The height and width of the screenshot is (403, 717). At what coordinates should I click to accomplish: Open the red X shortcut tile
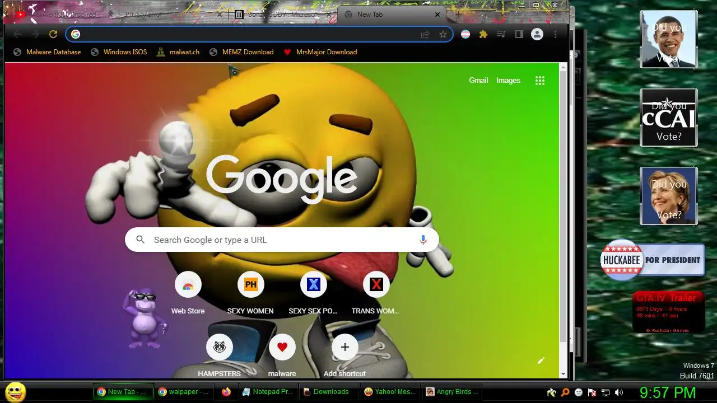(376, 292)
